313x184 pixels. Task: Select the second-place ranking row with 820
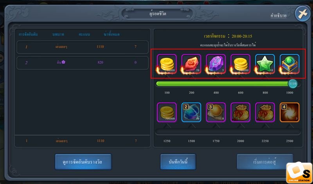pos(83,63)
